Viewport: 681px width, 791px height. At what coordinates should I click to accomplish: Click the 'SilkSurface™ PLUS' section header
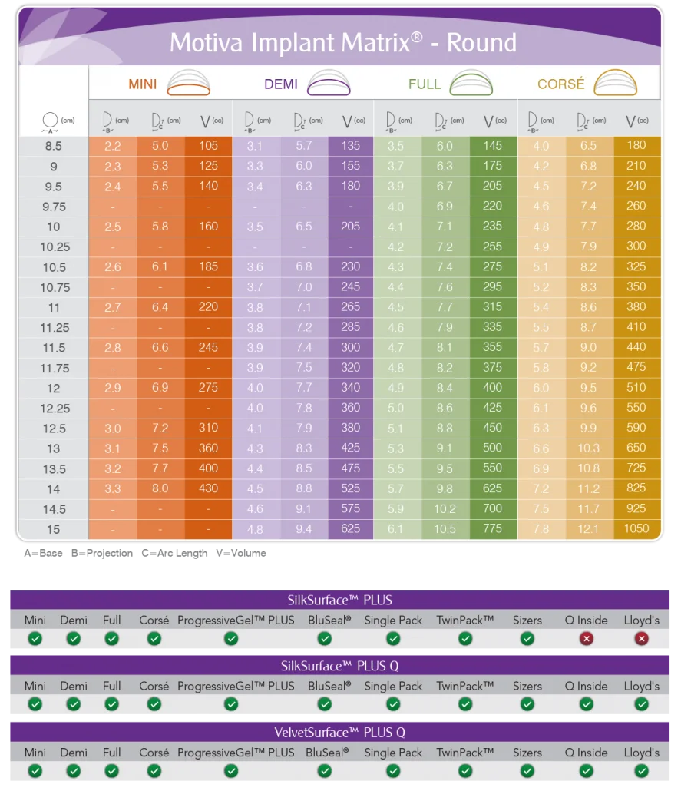pos(339,600)
